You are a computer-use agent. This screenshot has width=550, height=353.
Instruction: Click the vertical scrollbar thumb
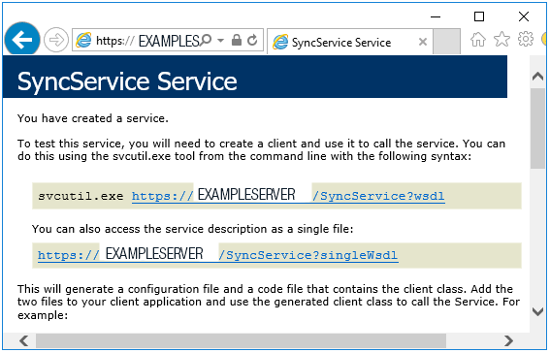[x=537, y=129]
